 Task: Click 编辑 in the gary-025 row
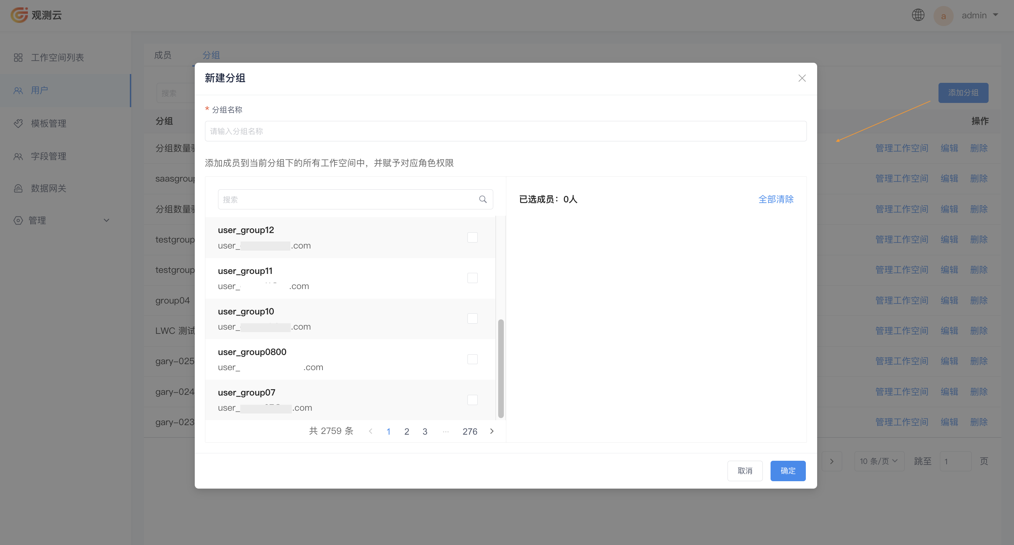pyautogui.click(x=949, y=361)
